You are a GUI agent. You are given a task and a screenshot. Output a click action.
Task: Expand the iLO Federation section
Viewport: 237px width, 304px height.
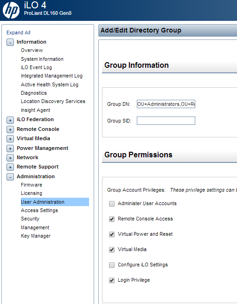tap(10, 120)
